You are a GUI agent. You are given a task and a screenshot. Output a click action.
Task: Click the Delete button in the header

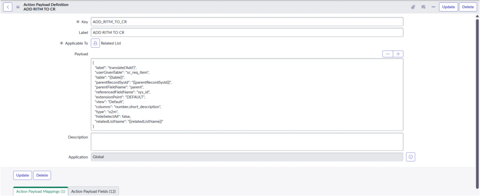pyautogui.click(x=468, y=7)
